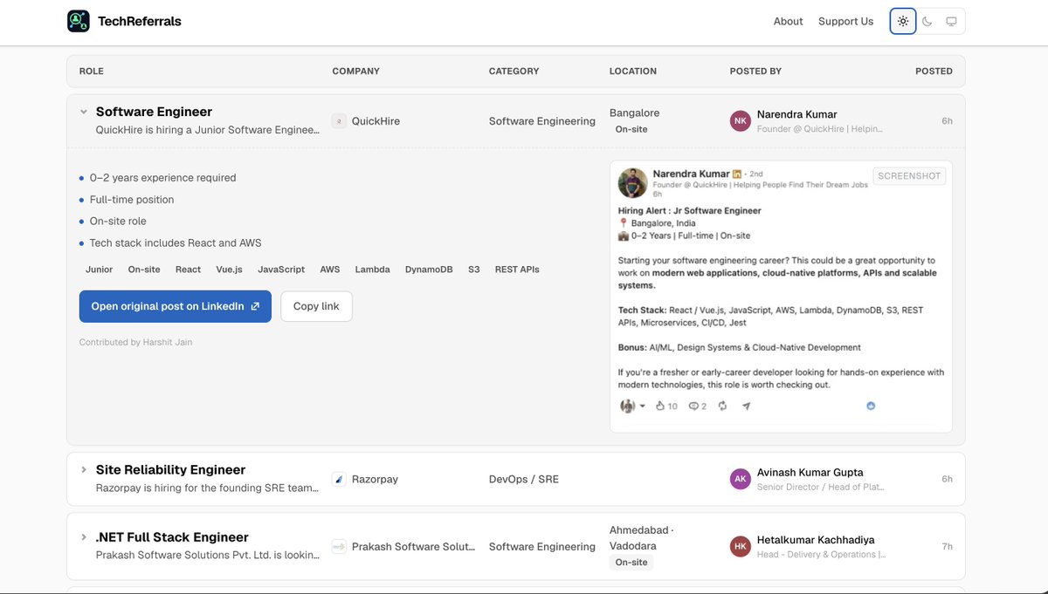The width and height of the screenshot is (1048, 594).
Task: Open the Support Us page
Action: click(x=845, y=21)
